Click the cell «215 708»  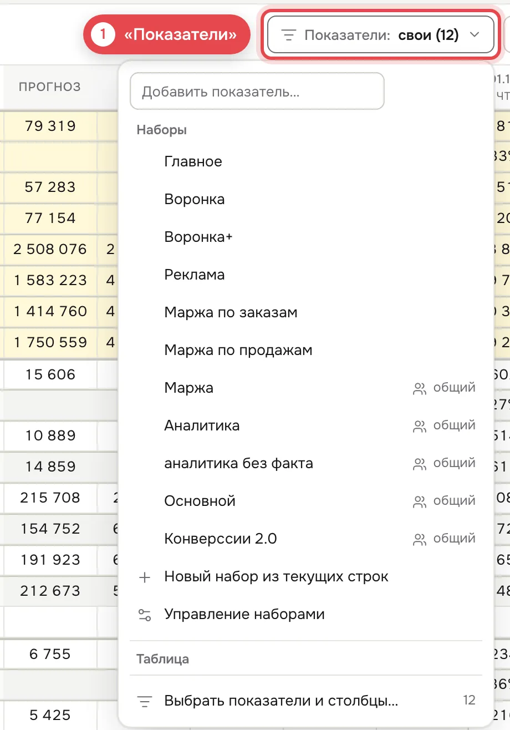point(50,498)
